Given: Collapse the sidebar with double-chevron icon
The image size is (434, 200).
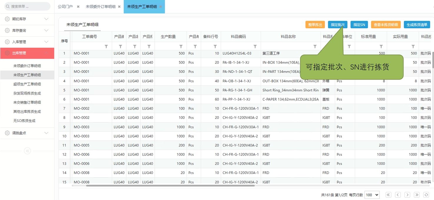Looking at the screenshot, I should 27,151.
